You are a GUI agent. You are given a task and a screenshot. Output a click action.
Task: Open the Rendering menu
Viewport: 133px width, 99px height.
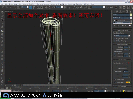[x=72, y=4]
